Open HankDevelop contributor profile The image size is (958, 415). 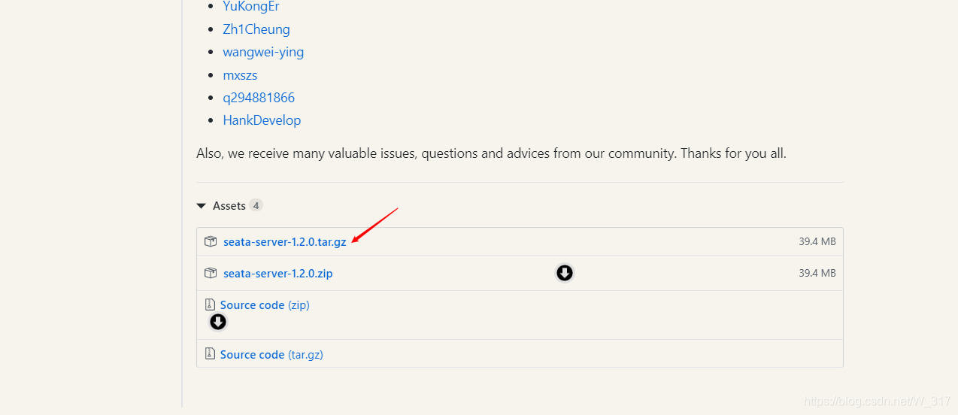click(262, 120)
